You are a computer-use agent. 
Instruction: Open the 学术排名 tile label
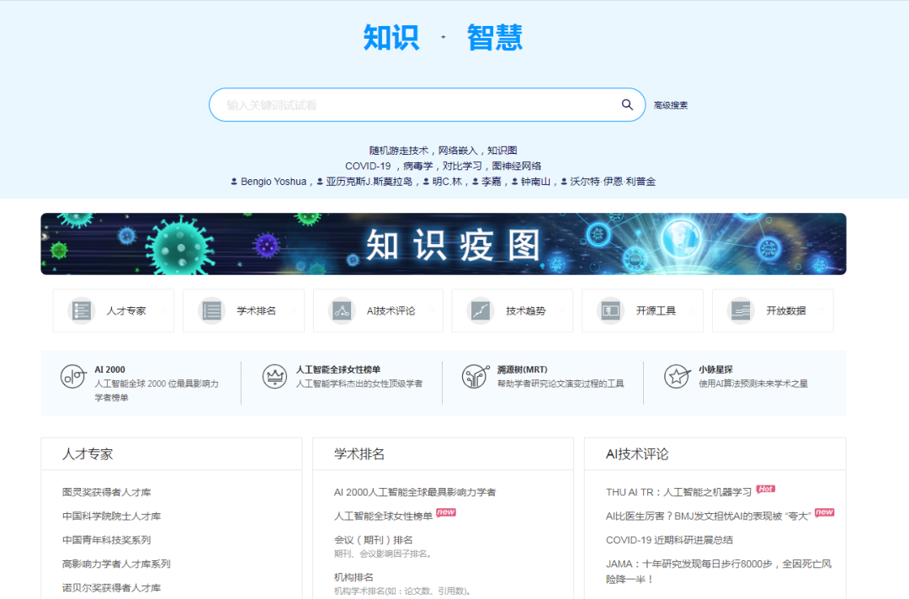(256, 311)
